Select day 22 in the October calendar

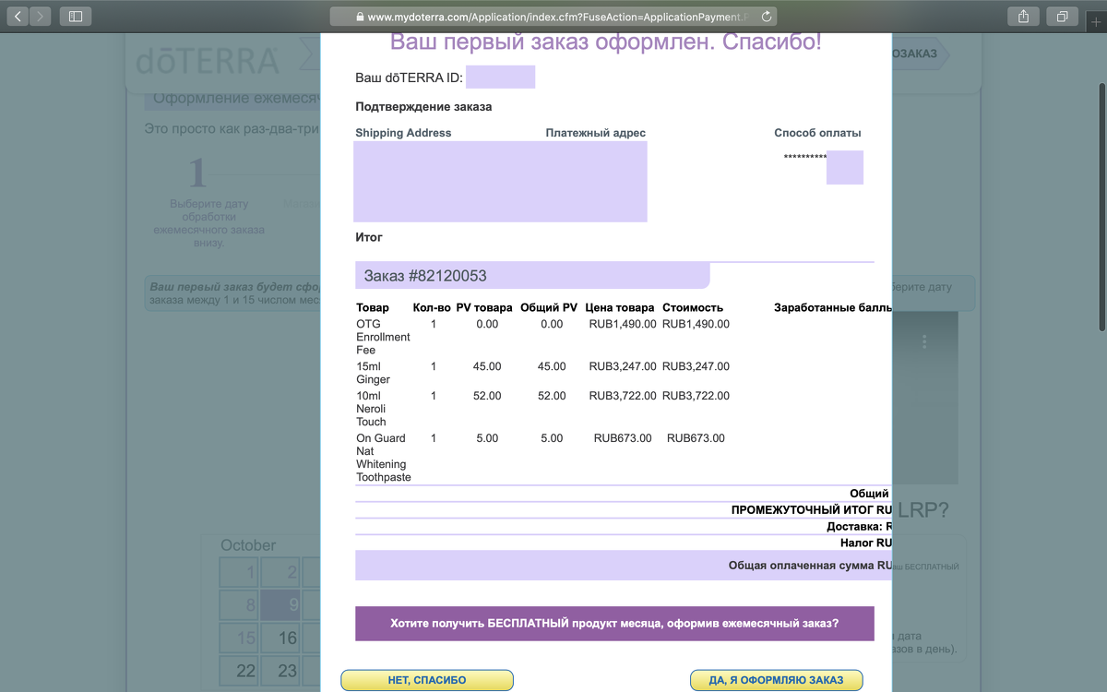[x=245, y=671]
